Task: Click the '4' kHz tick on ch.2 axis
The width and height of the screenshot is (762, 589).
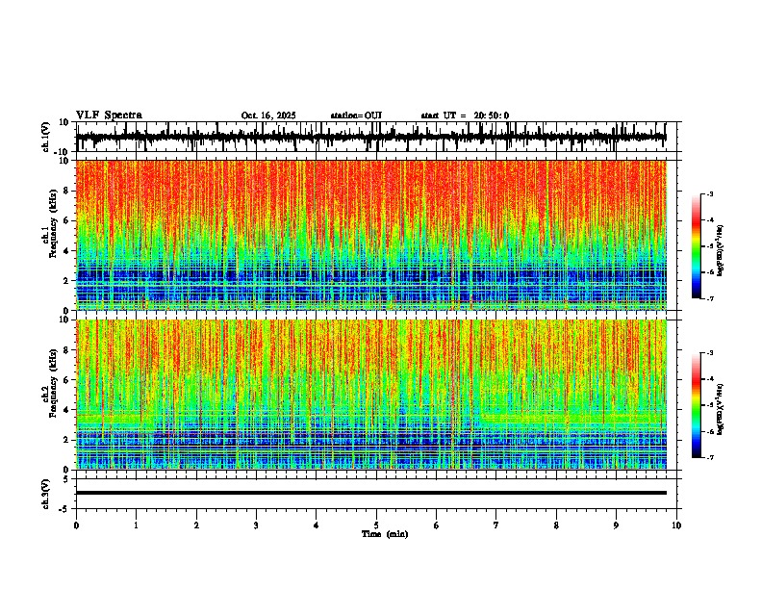Action: tap(67, 410)
